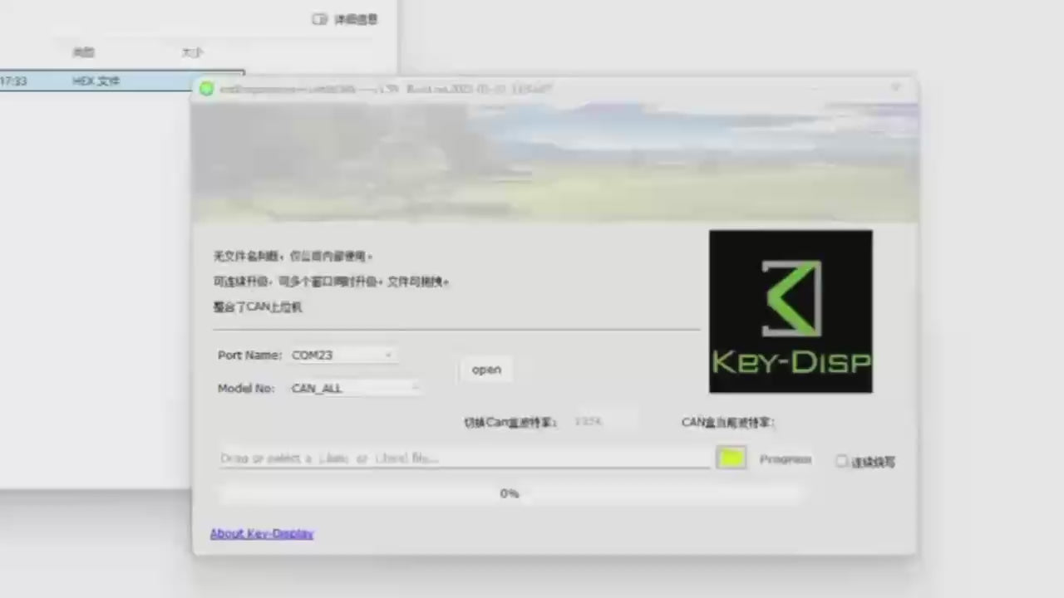The image size is (1064, 598).
Task: Expand the Model No CAN_ALL dropdown
Action: [355, 388]
